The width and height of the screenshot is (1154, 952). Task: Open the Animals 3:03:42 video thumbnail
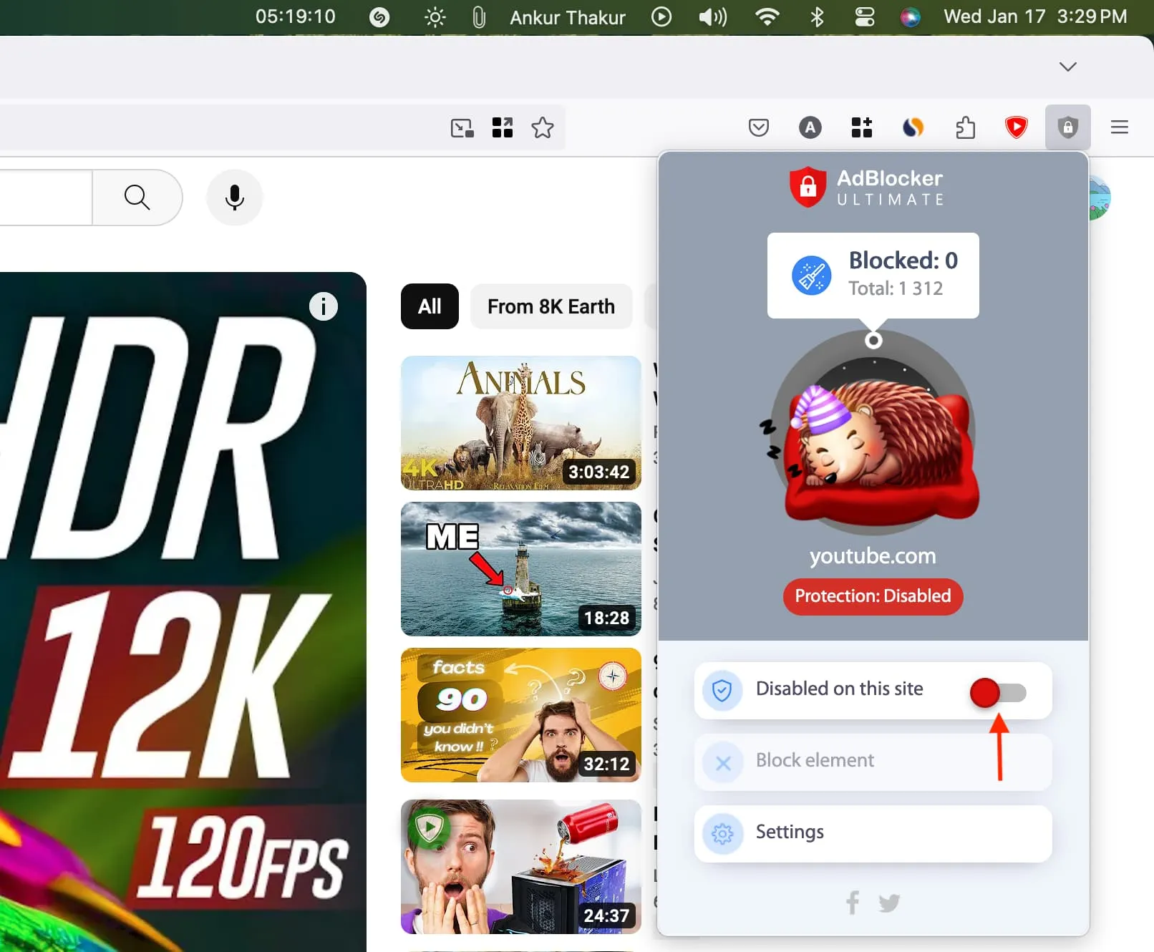520,423
